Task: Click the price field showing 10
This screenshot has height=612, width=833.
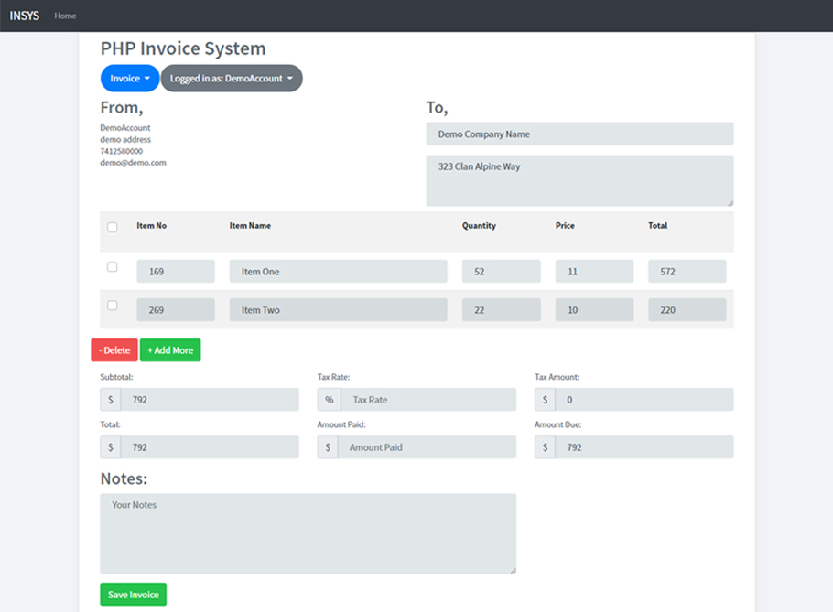Action: (x=594, y=309)
